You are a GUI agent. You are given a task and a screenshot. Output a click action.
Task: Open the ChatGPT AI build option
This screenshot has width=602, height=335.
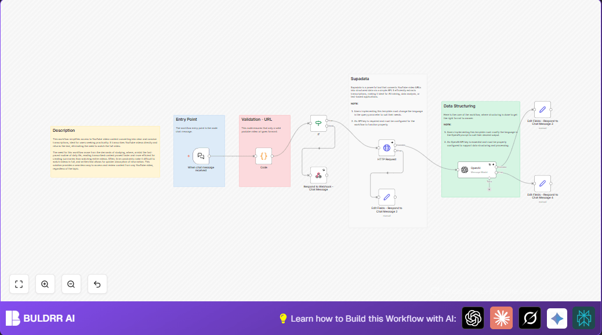click(x=473, y=318)
